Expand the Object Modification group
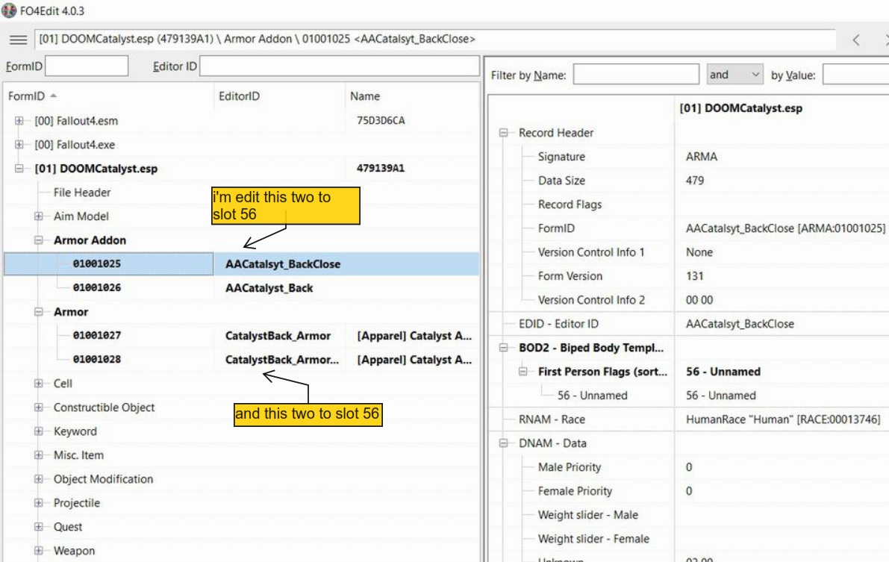The width and height of the screenshot is (889, 562). 39,478
